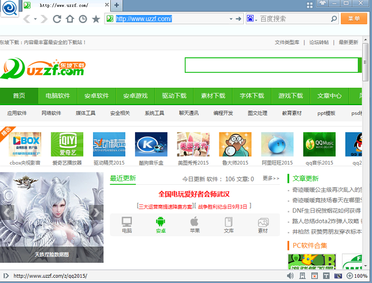Switch to the uzzf.com tab
The height and width of the screenshot is (283, 372).
(x=64, y=5)
